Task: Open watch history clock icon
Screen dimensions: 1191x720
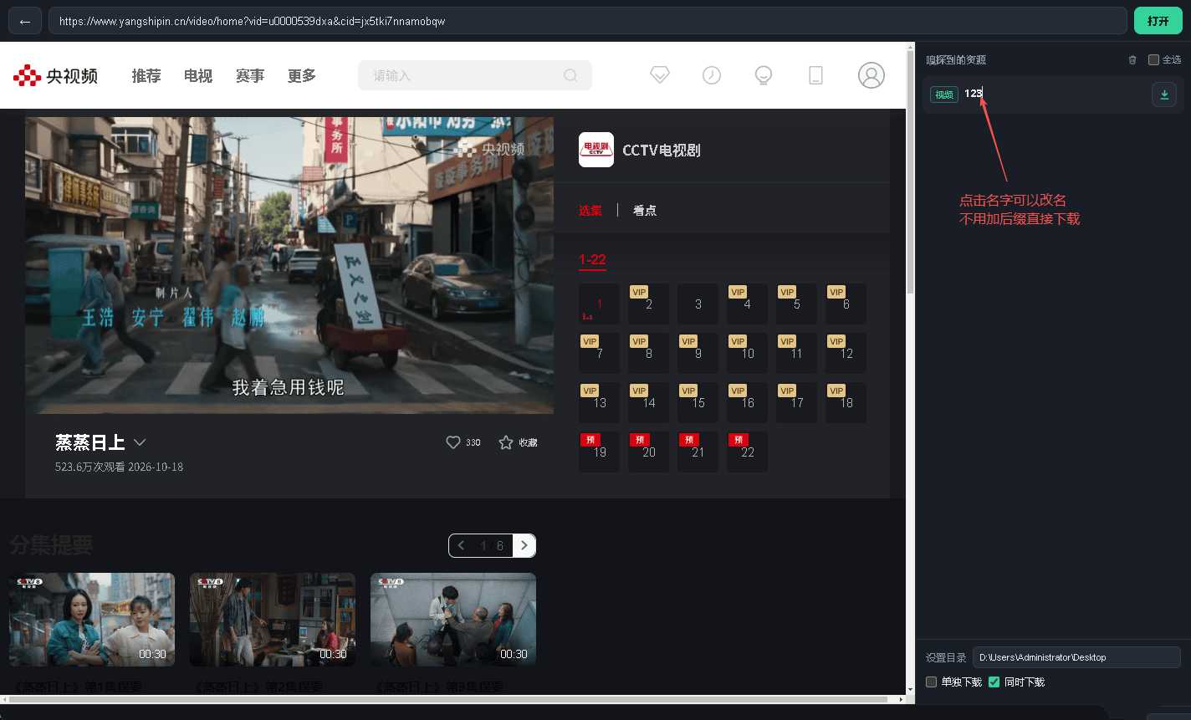Action: point(711,75)
